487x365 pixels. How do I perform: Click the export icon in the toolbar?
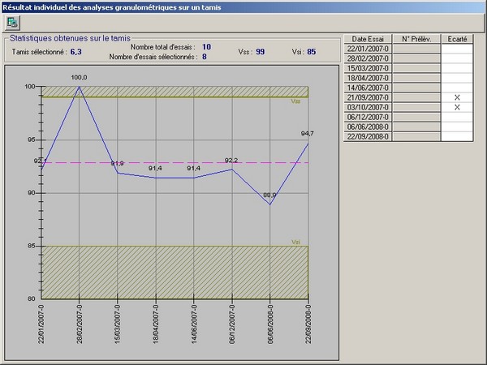[x=11, y=22]
